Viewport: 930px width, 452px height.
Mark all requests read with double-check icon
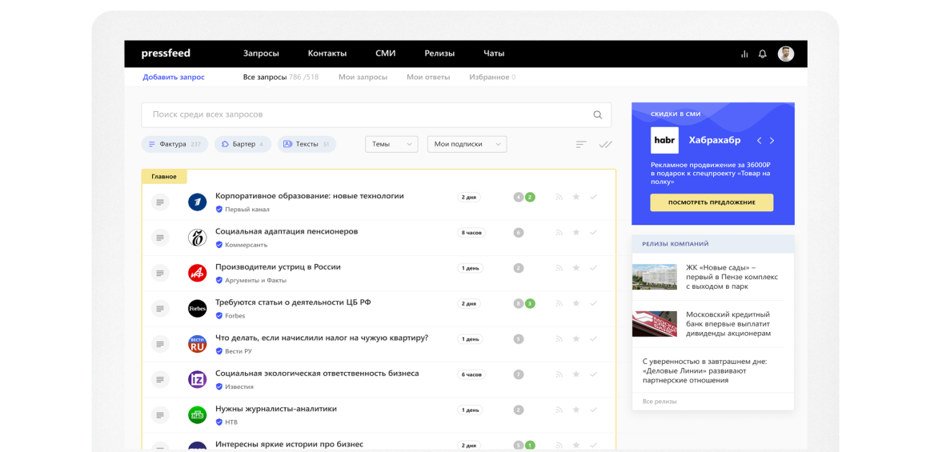tap(606, 144)
